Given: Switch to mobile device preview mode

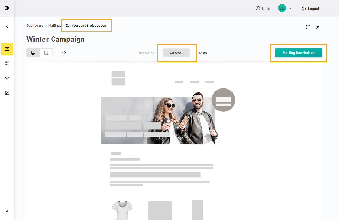Looking at the screenshot, I should point(46,53).
